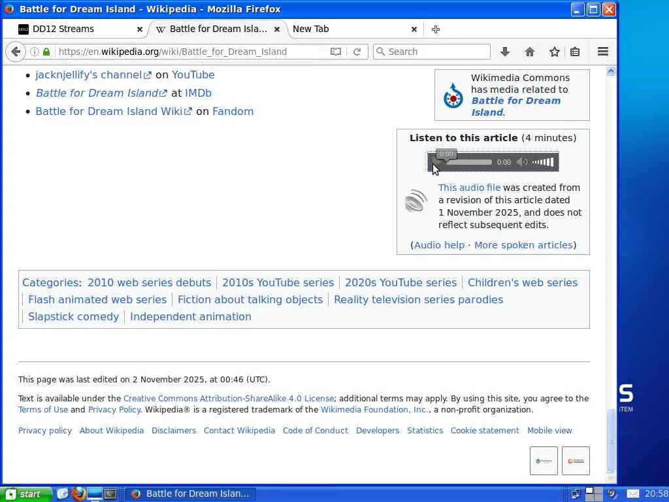
Task: Click the scrollbar up arrow
Action: [611, 71]
